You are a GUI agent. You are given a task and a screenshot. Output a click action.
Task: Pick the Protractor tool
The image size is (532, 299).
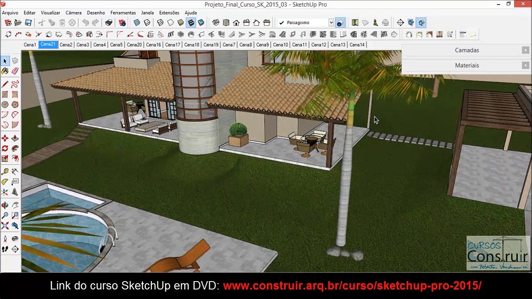pyautogui.click(x=5, y=181)
